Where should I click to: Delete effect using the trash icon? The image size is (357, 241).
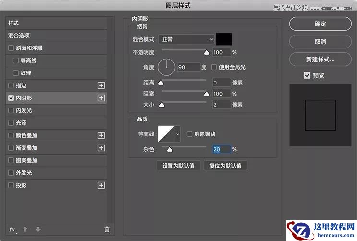point(107,229)
